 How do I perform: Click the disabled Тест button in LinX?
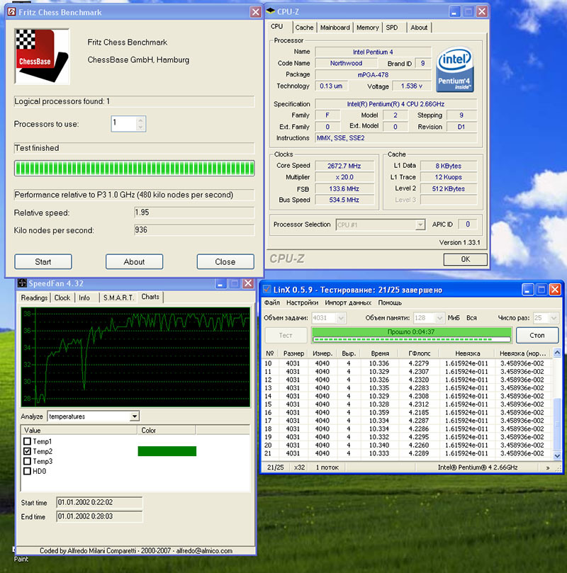(x=286, y=335)
